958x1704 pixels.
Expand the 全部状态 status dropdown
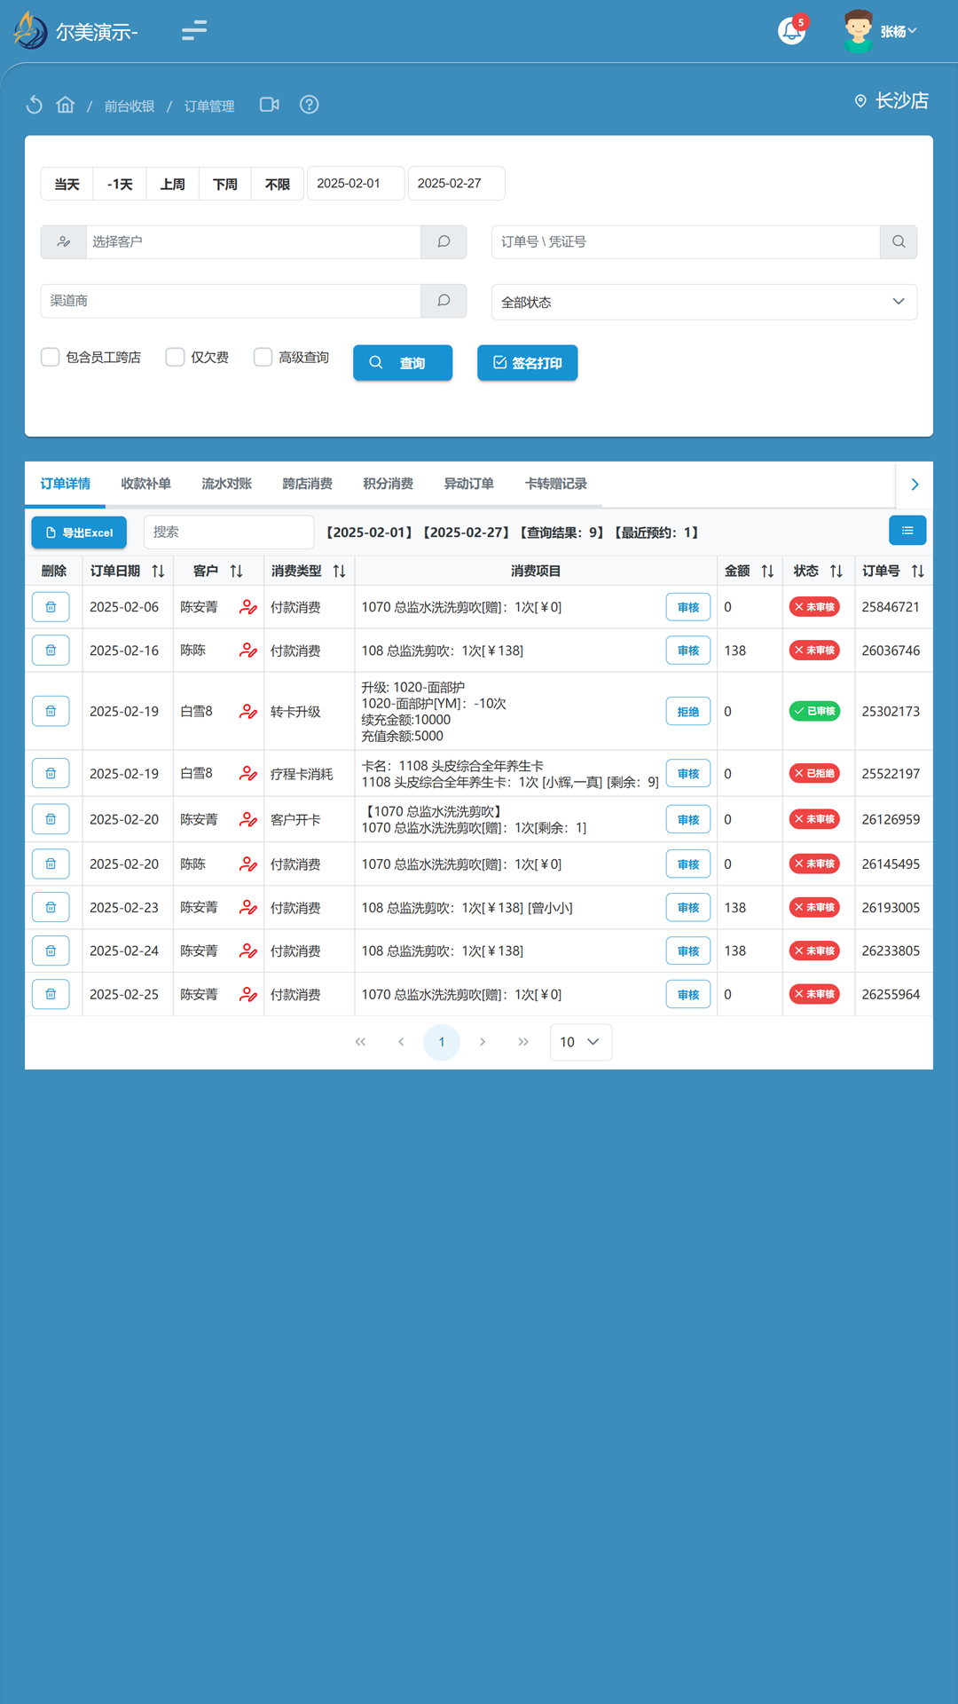pyautogui.click(x=703, y=302)
